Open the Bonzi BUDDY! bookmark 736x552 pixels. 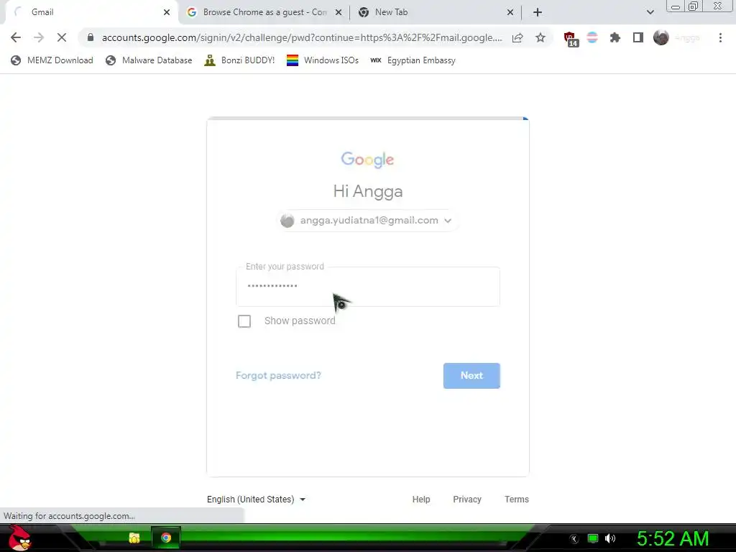[239, 60]
